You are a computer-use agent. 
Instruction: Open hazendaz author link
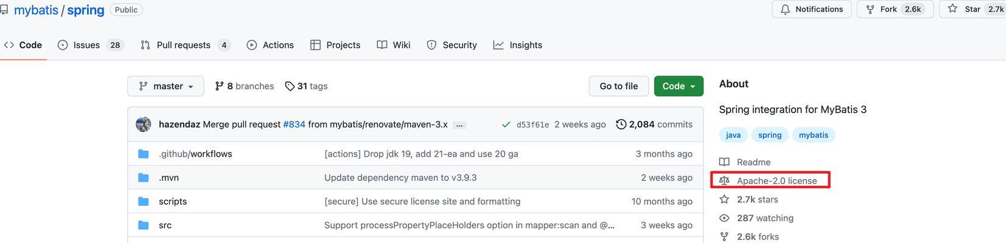pos(180,125)
